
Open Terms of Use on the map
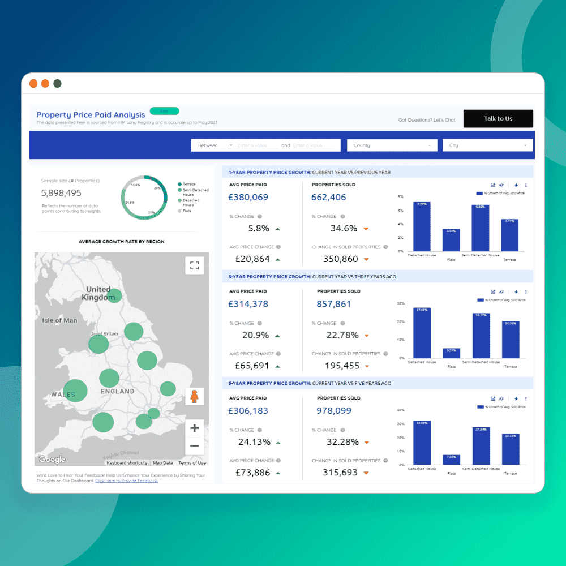click(192, 463)
